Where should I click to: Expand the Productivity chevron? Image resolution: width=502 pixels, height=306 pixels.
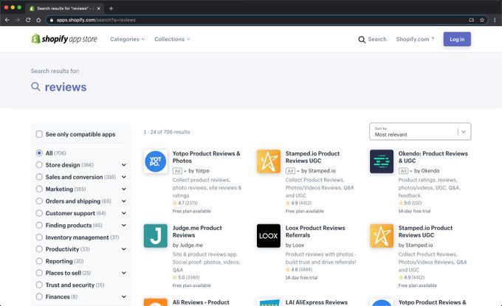124,249
